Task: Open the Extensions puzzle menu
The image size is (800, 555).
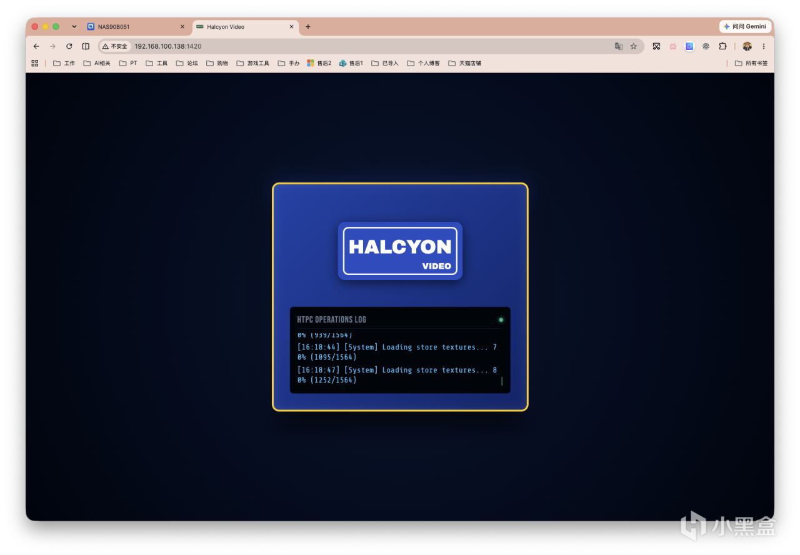Action: [722, 46]
